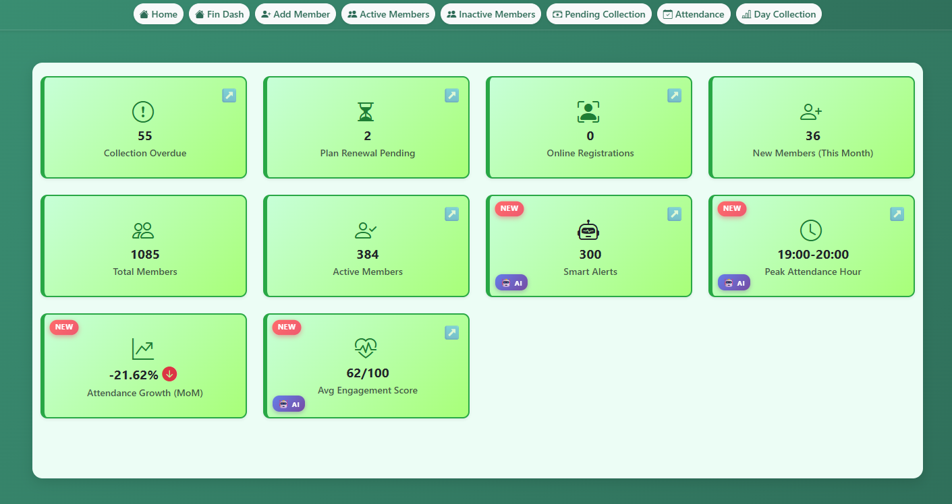
Task: Select the group icon on Total Members card
Action: 143,230
